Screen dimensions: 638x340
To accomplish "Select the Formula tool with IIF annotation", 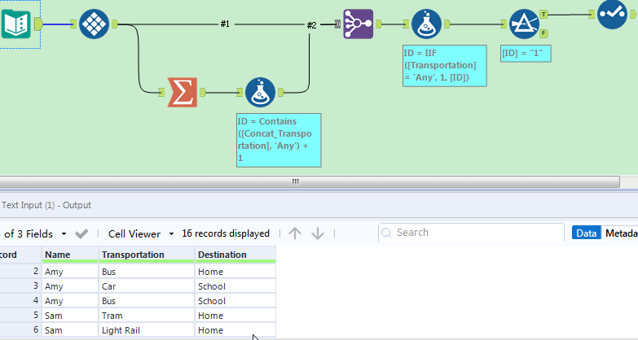I will (426, 24).
